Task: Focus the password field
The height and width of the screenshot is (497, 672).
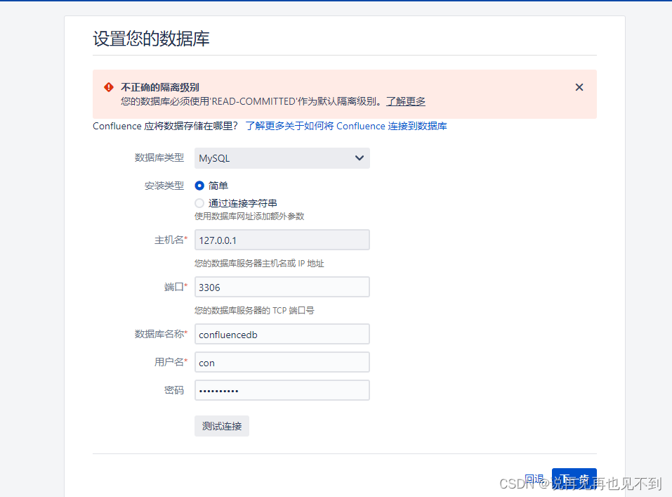Action: (x=282, y=391)
